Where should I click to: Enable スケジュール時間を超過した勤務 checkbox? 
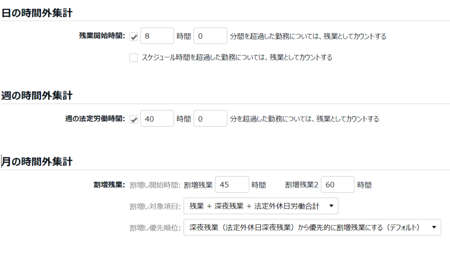click(134, 57)
